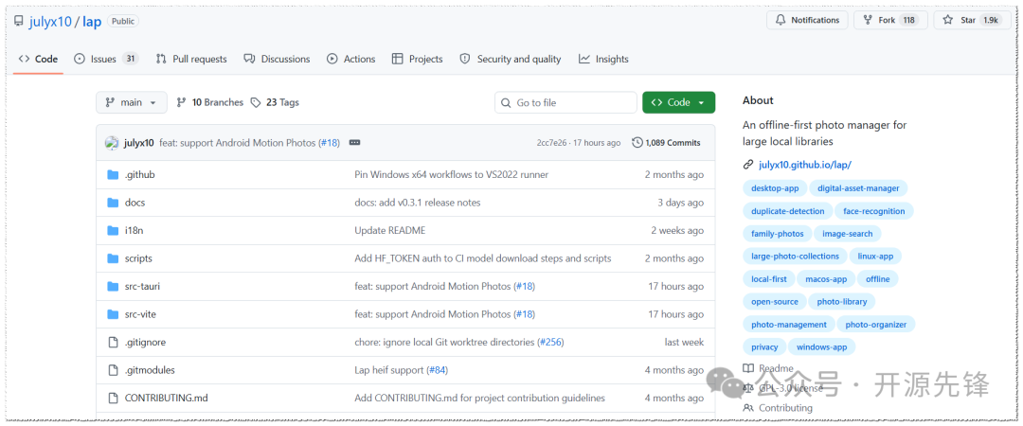Select the desktop-app topic tag
This screenshot has height=426, width=1023.
[775, 188]
